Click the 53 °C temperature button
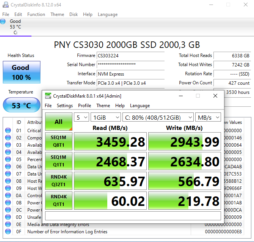 pos(22,105)
